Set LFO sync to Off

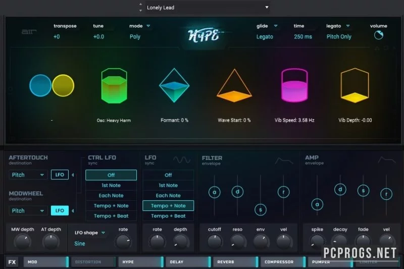pyautogui.click(x=168, y=175)
